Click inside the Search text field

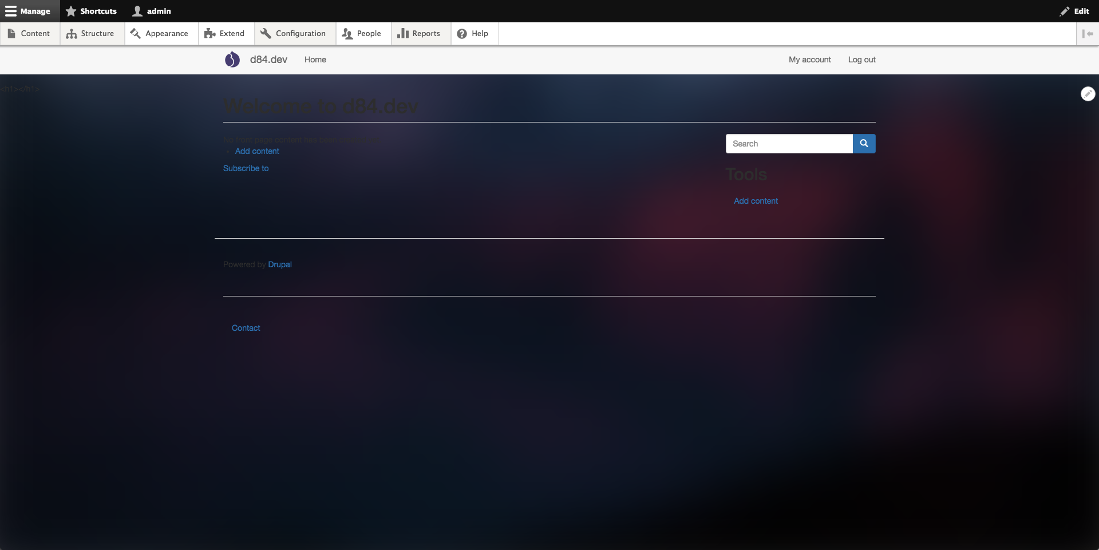tap(789, 144)
